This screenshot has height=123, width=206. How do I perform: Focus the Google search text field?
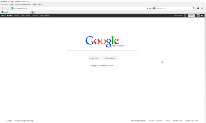[x=102, y=52]
